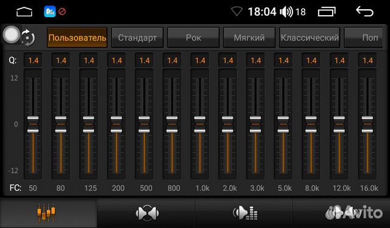This screenshot has height=228, width=390.
Task: Click the 1.0k band slider
Action: coord(200,124)
